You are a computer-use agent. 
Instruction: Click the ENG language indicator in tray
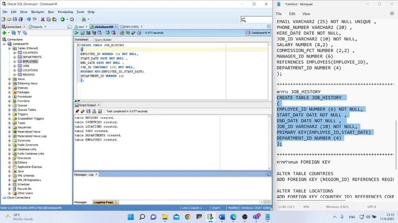(351, 217)
